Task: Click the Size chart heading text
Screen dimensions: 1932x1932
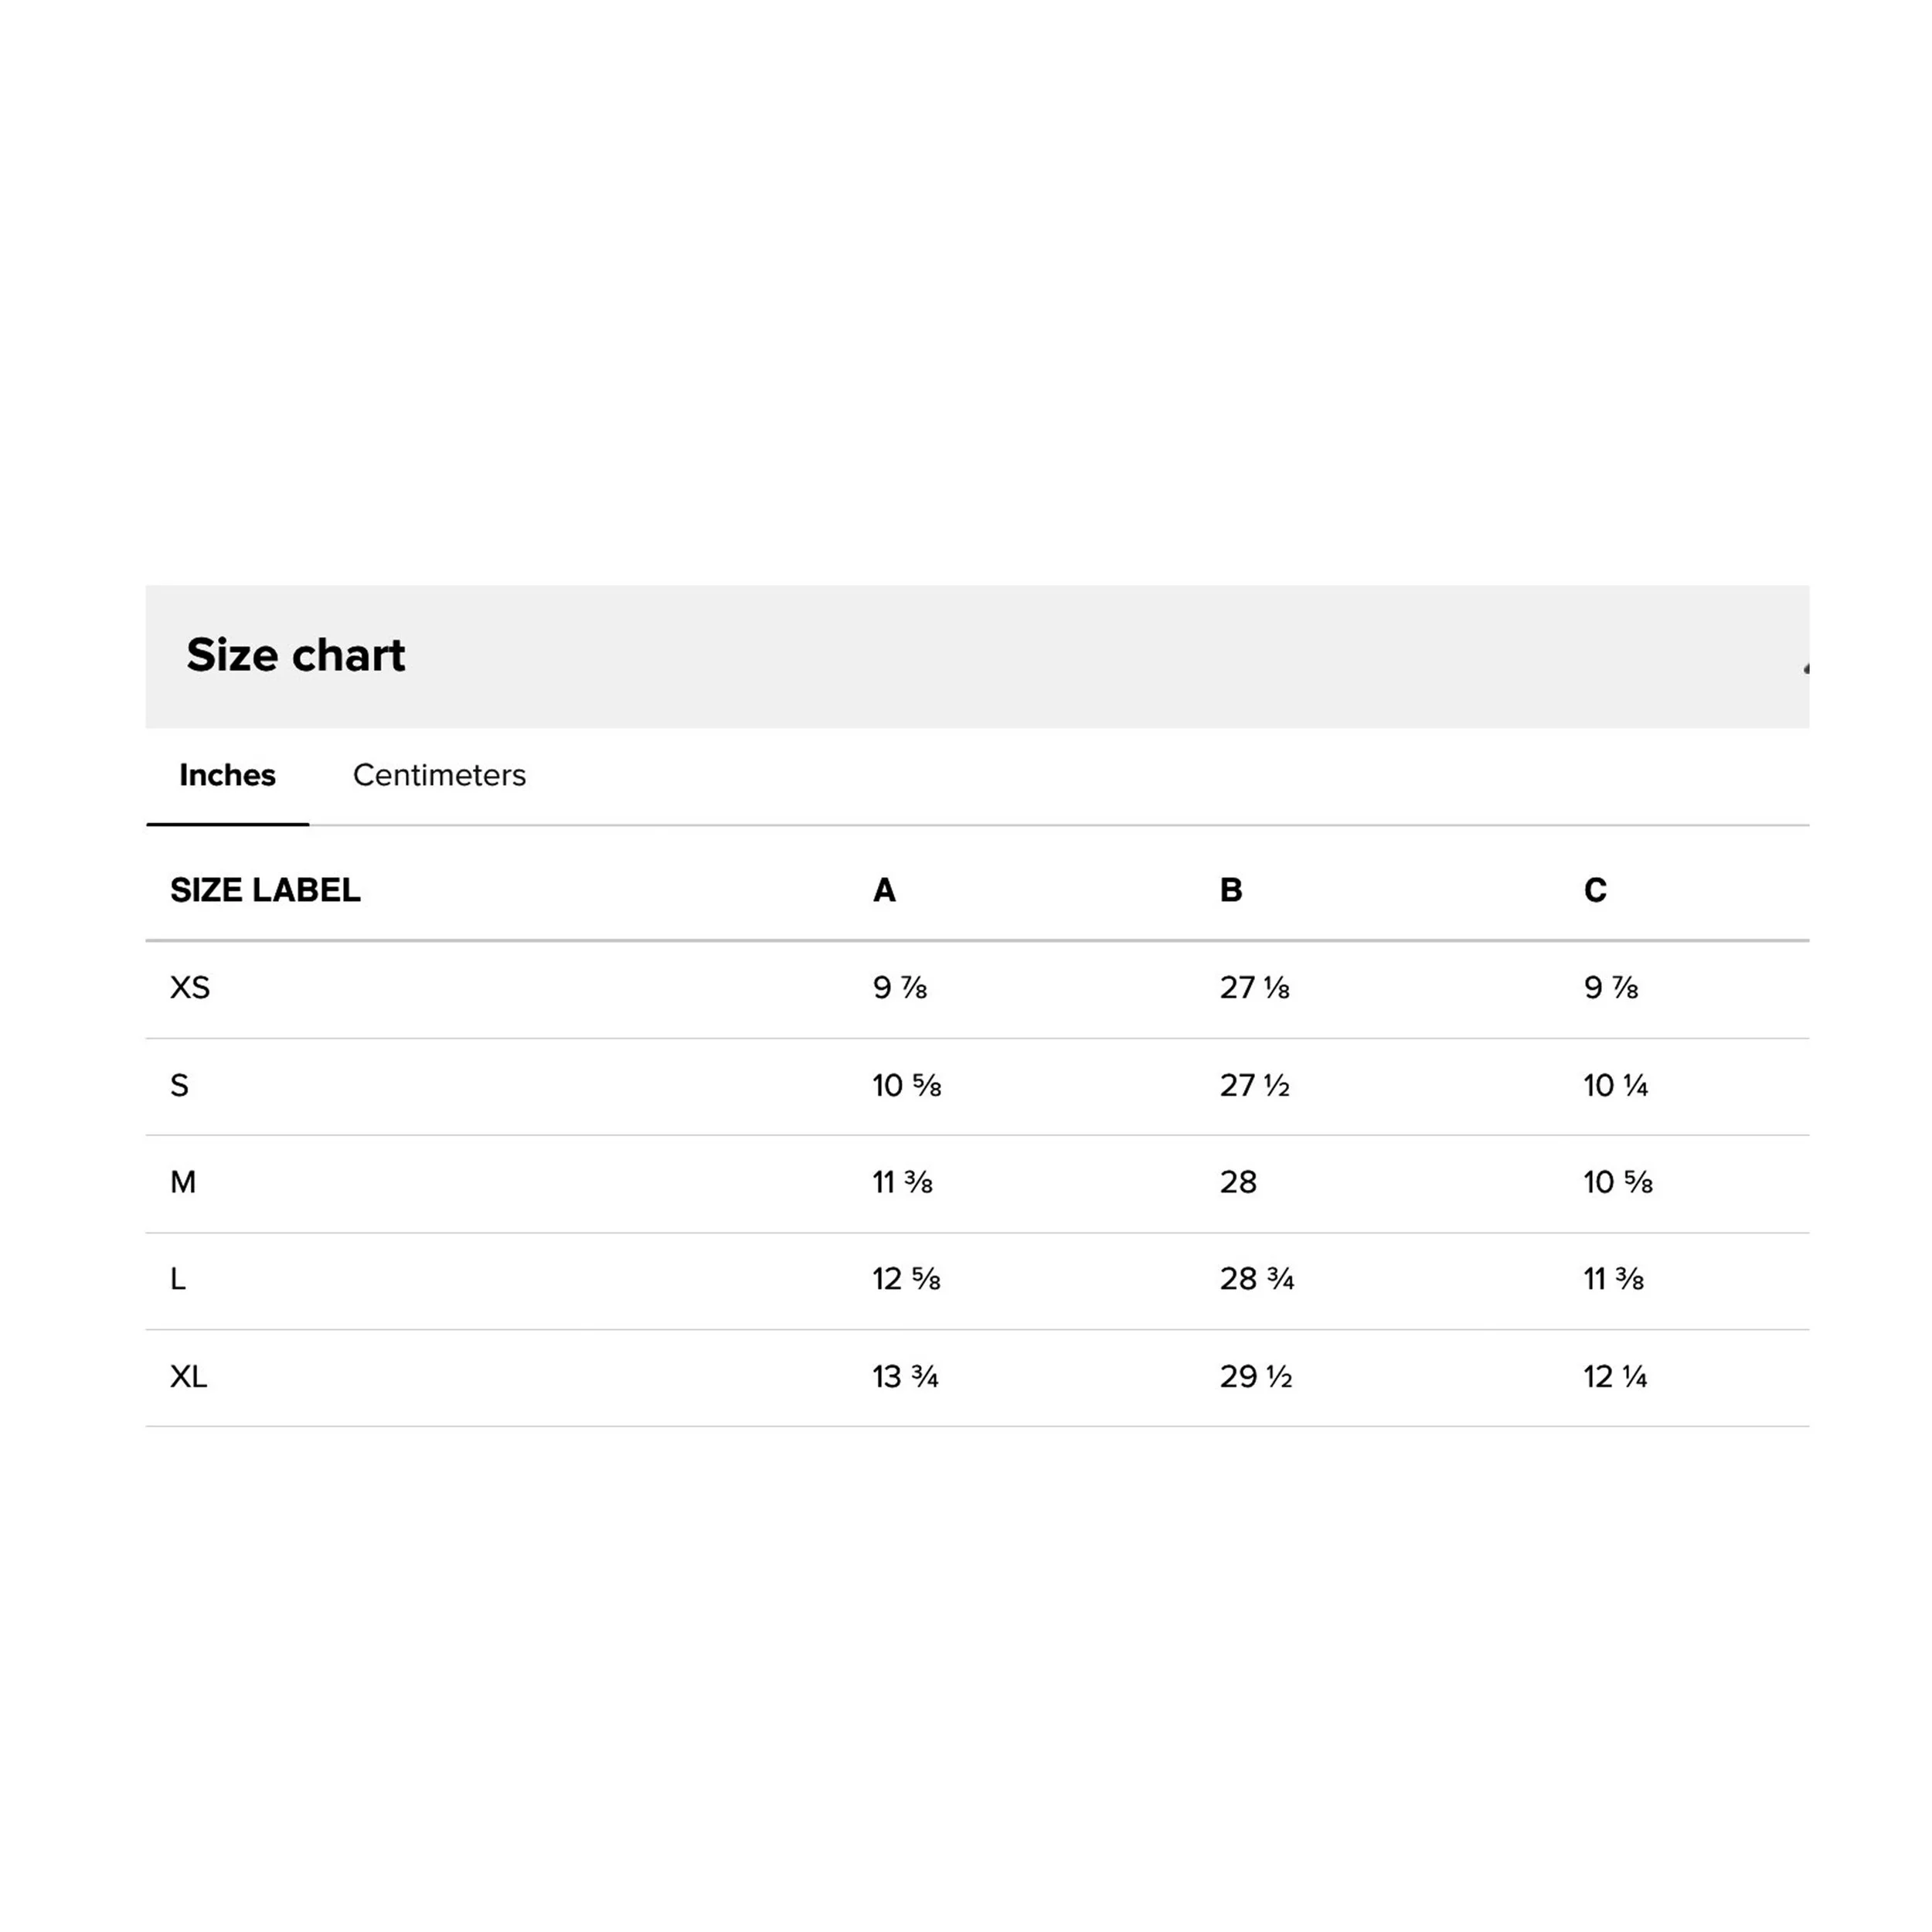Action: 296,656
